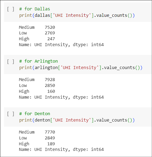Click the 'UHI Intensity' string in Dallas cell
This screenshot has width=152, height=157.
(x=72, y=15)
